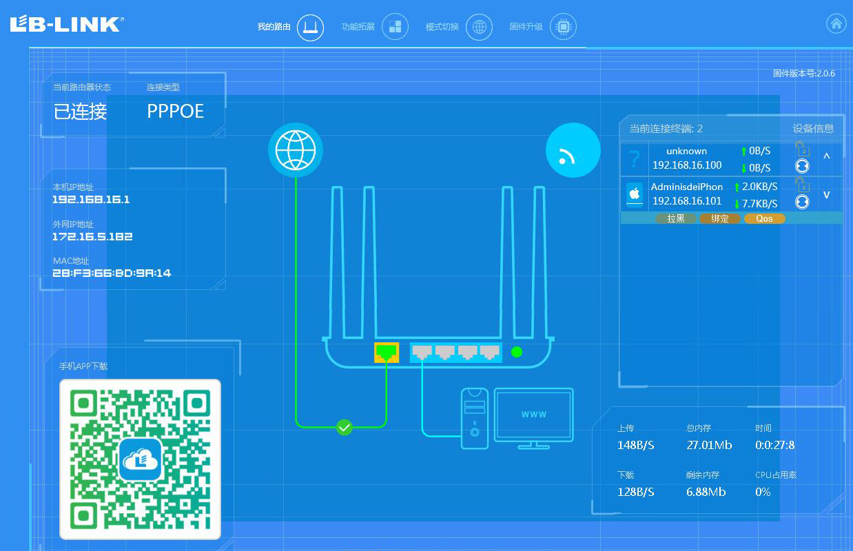
Task: Click the 拉黑 blacklist button
Action: pos(676,218)
